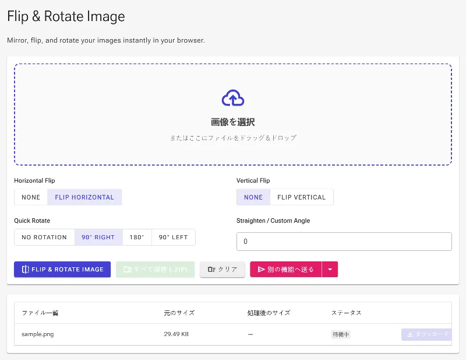
Task: Click the clear list icon beside クリア
Action: (x=211, y=270)
